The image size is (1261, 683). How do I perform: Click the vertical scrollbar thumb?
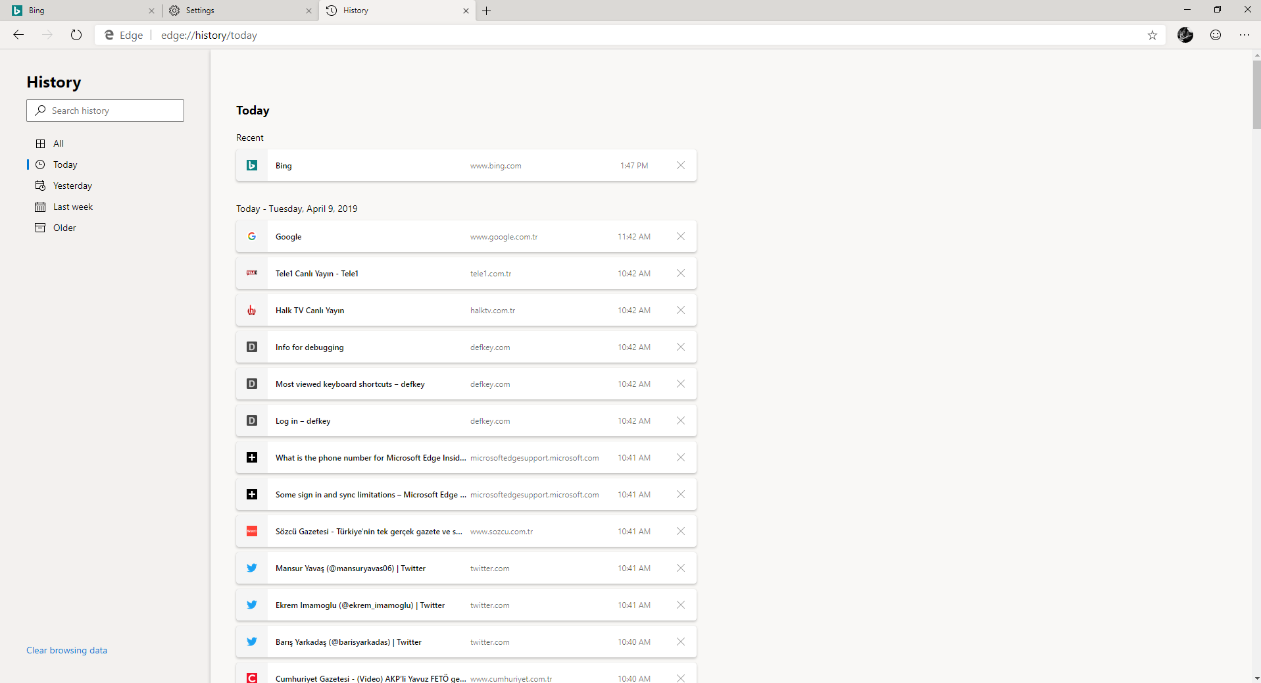(x=1256, y=95)
